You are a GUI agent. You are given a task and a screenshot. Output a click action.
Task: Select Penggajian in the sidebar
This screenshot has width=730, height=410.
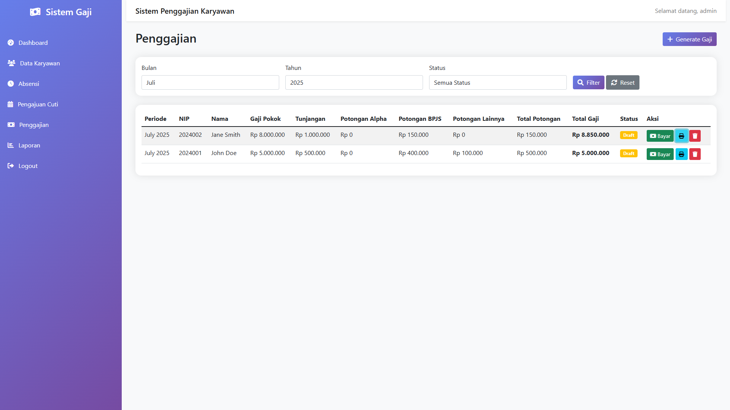pos(34,125)
